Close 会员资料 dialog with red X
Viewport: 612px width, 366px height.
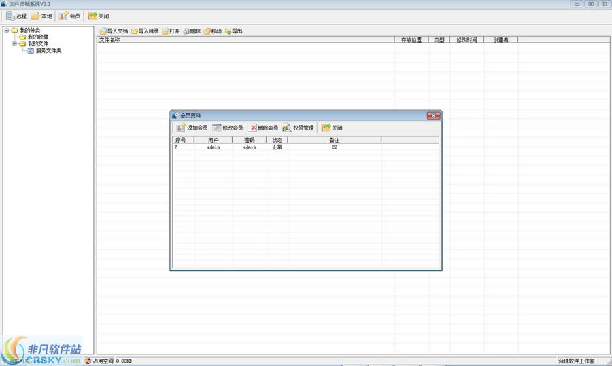click(433, 115)
